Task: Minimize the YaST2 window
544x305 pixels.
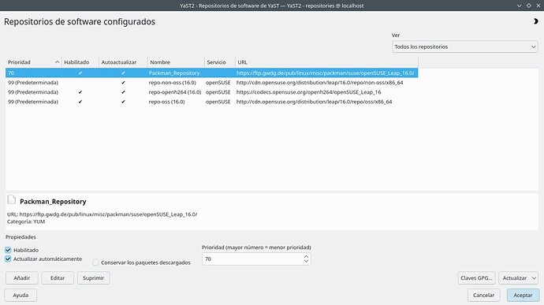Action: tap(520, 6)
